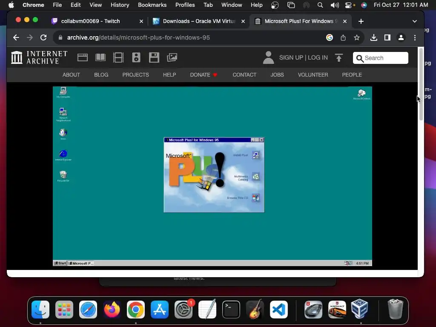Open the CONTACT nav link
Image resolution: width=436 pixels, height=327 pixels.
coord(244,75)
